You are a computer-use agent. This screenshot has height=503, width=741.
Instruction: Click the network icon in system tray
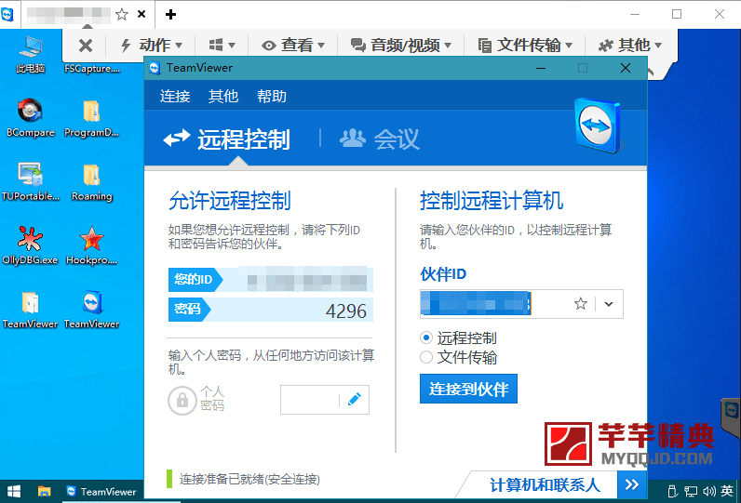coord(691,492)
